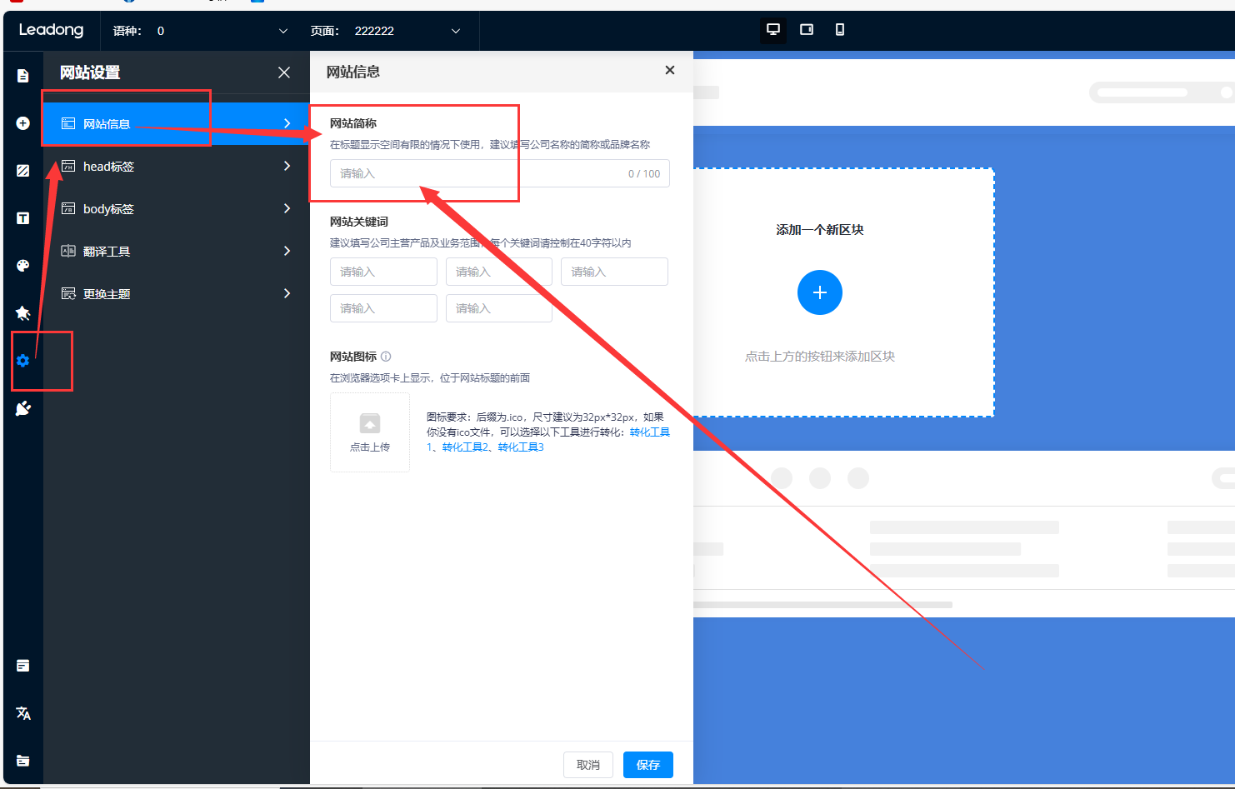Open the 翻译工具 menu item
This screenshot has height=789, width=1235.
[176, 252]
